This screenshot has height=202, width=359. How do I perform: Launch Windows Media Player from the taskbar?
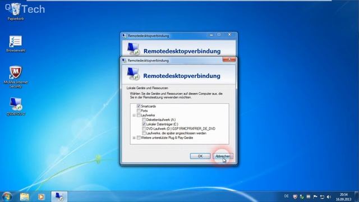[41, 197]
